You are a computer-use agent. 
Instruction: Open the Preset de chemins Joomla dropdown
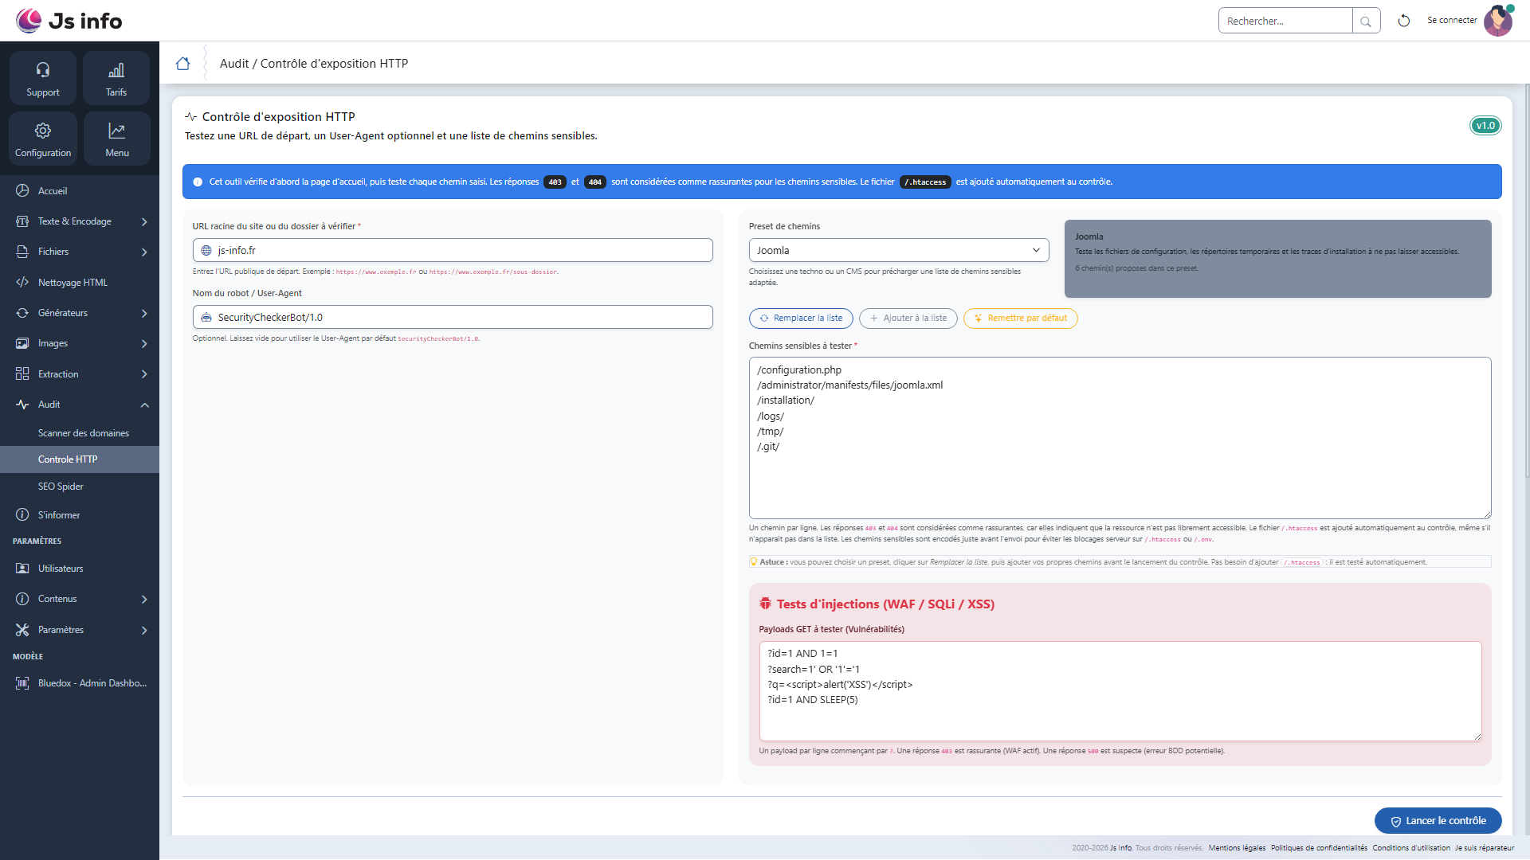click(x=899, y=250)
